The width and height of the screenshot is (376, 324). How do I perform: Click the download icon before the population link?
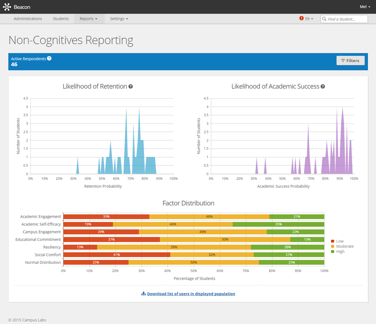pyautogui.click(x=144, y=294)
